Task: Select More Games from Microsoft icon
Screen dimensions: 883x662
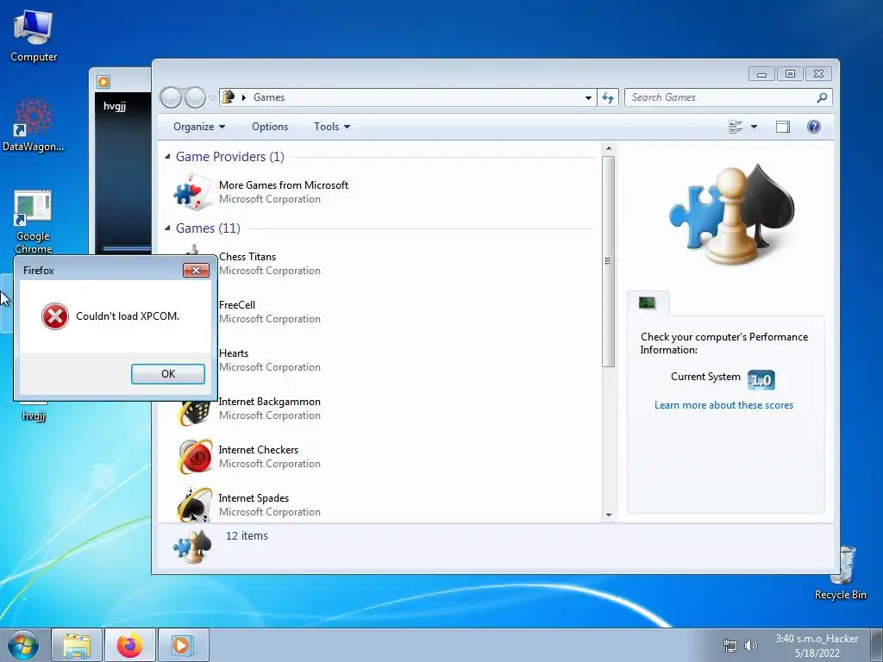Action: pos(192,192)
